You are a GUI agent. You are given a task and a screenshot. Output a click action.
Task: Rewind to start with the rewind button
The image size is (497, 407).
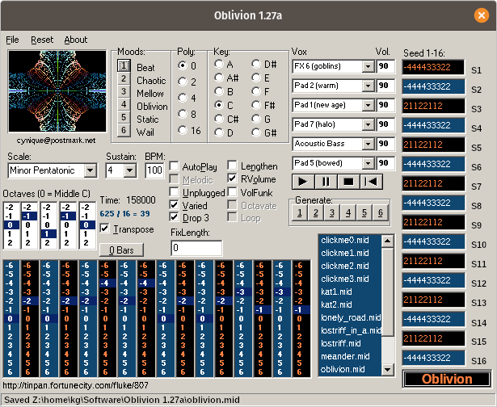click(x=371, y=182)
